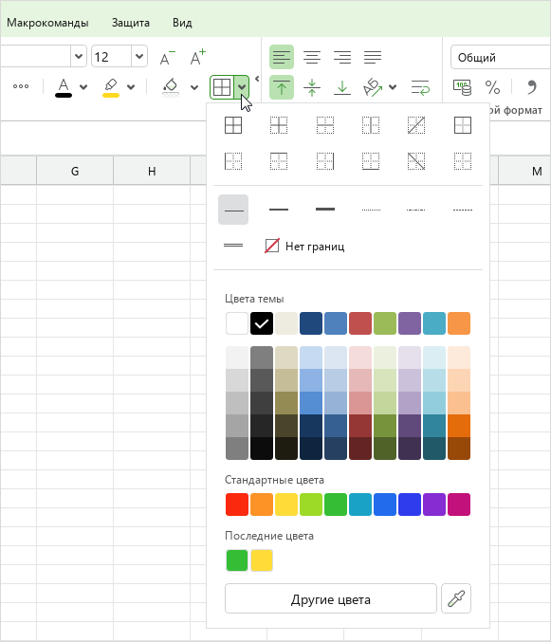551x642 pixels.
Task: Click the eyedropper color picker icon
Action: (456, 598)
